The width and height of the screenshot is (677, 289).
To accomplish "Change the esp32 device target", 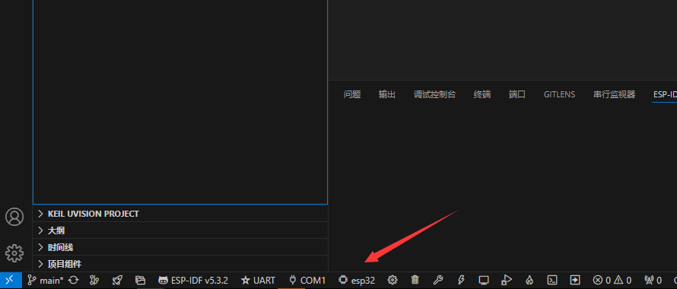I will pos(357,281).
